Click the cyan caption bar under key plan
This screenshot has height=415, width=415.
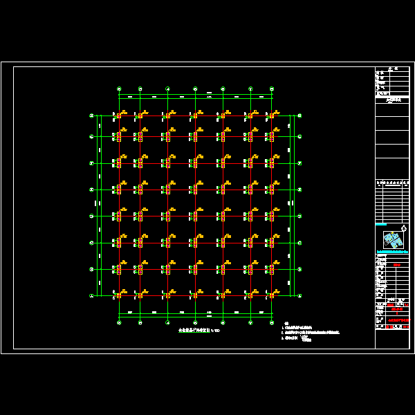(392, 252)
